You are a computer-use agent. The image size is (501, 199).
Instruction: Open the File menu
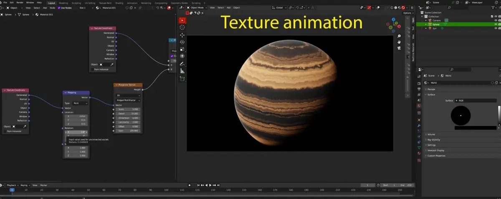pos(5,2)
